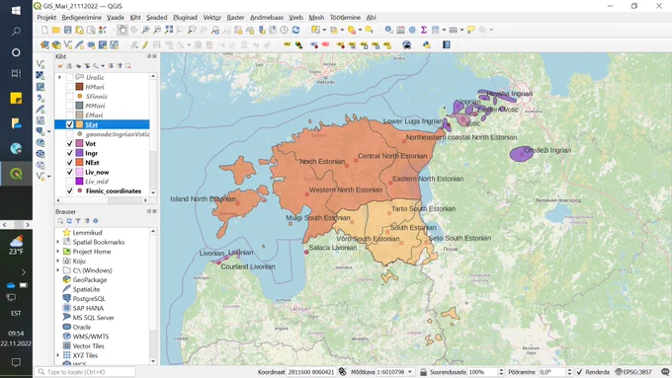Show the Liv_mid layer
The image size is (672, 378).
[x=69, y=182]
